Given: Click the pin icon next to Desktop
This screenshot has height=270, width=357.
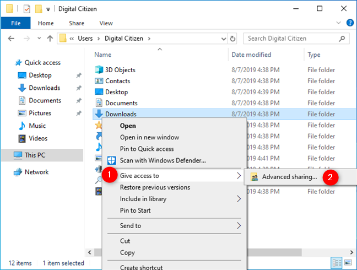Looking at the screenshot, I should pos(79,75).
